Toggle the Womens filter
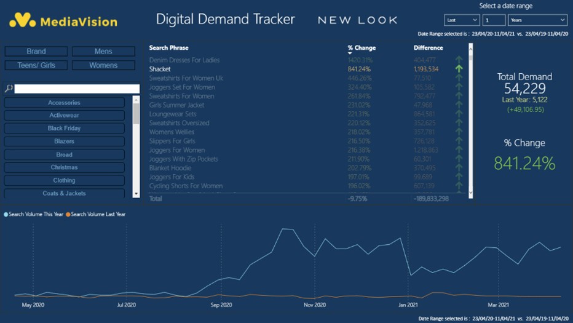Viewport: 573px width, 323px height. tap(103, 65)
